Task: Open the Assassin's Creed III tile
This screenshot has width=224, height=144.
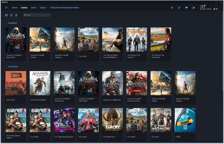Action: pos(40,88)
